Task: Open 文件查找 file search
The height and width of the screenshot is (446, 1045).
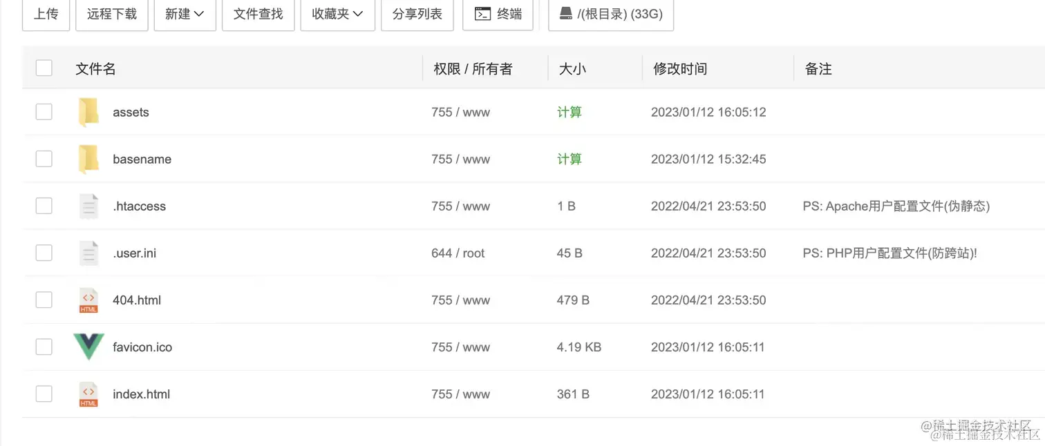Action: [258, 14]
